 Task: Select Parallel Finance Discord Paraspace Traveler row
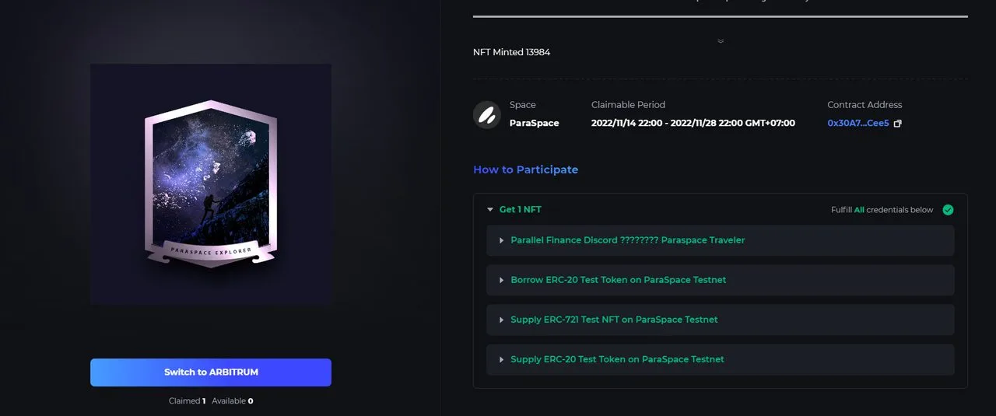721,241
